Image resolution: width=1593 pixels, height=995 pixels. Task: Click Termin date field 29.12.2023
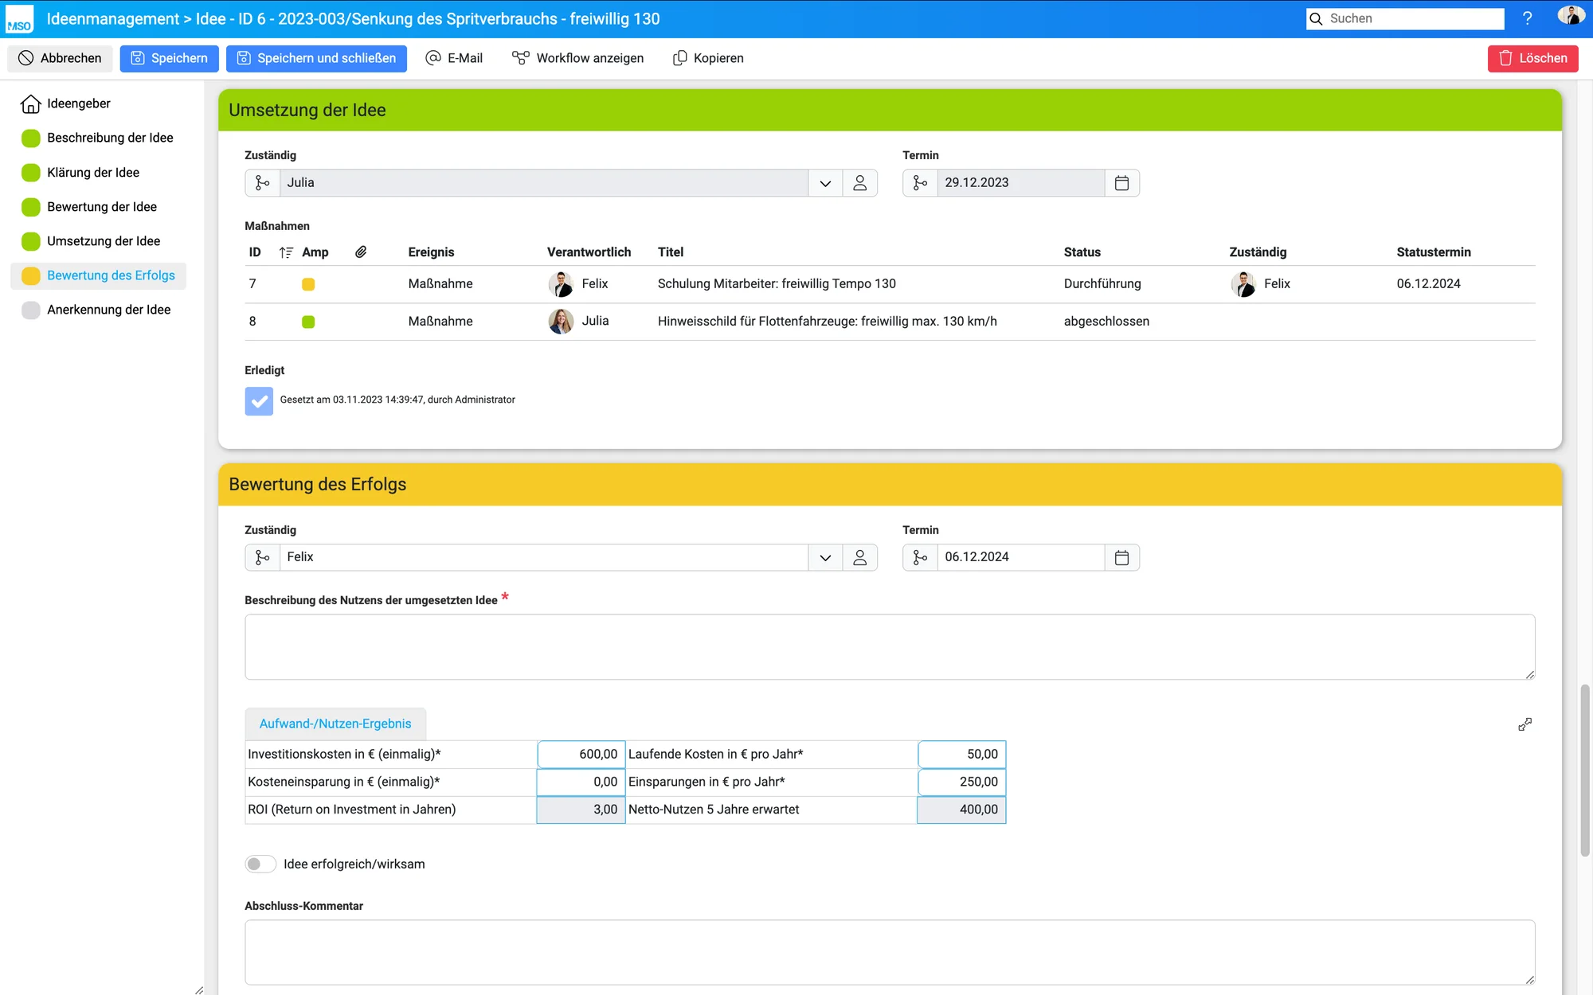1020,183
